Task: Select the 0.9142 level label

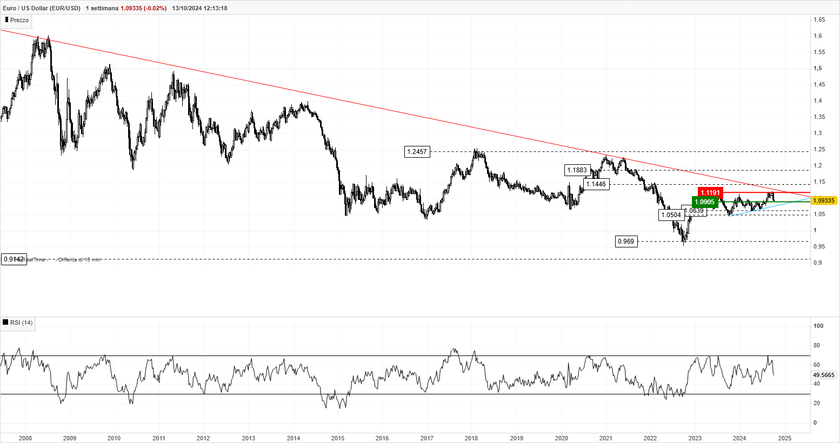Action: [14, 259]
